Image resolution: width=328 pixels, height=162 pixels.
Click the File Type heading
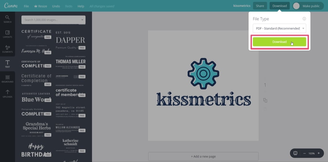261,19
